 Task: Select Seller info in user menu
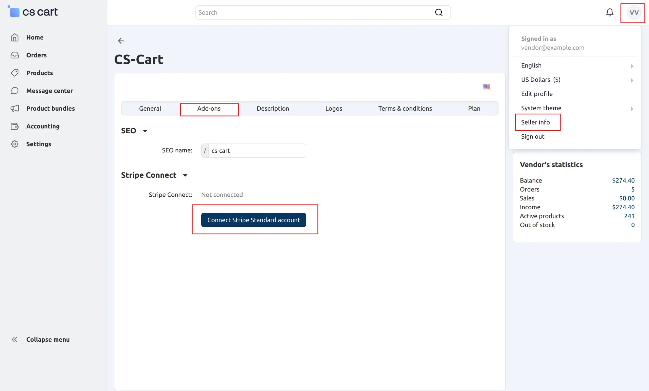coord(535,122)
